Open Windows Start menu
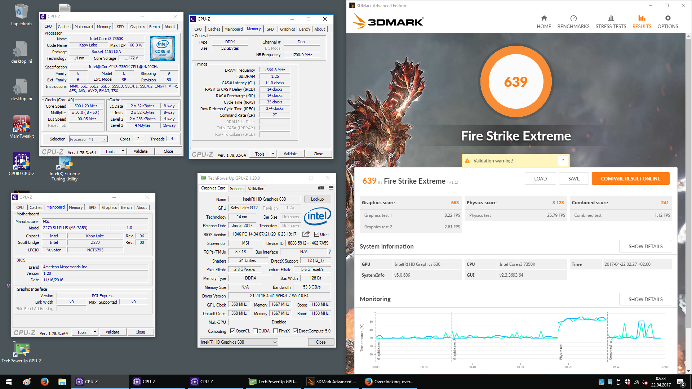 9,382
